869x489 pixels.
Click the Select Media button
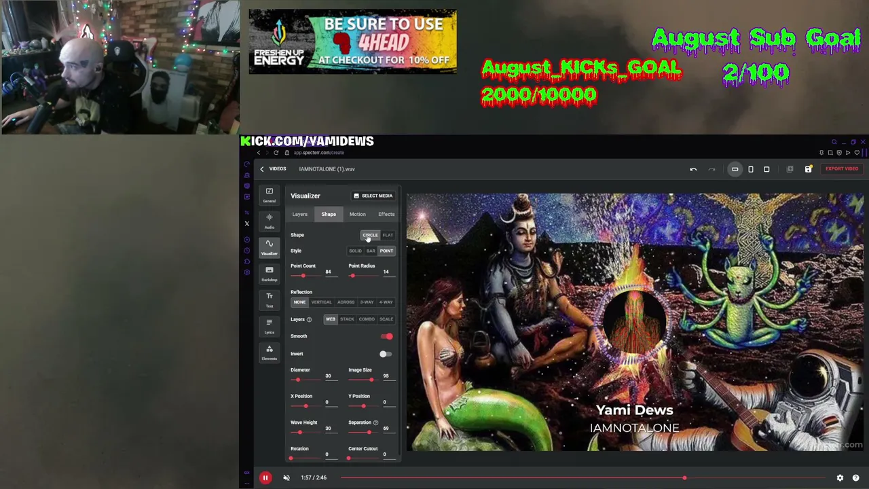point(373,196)
